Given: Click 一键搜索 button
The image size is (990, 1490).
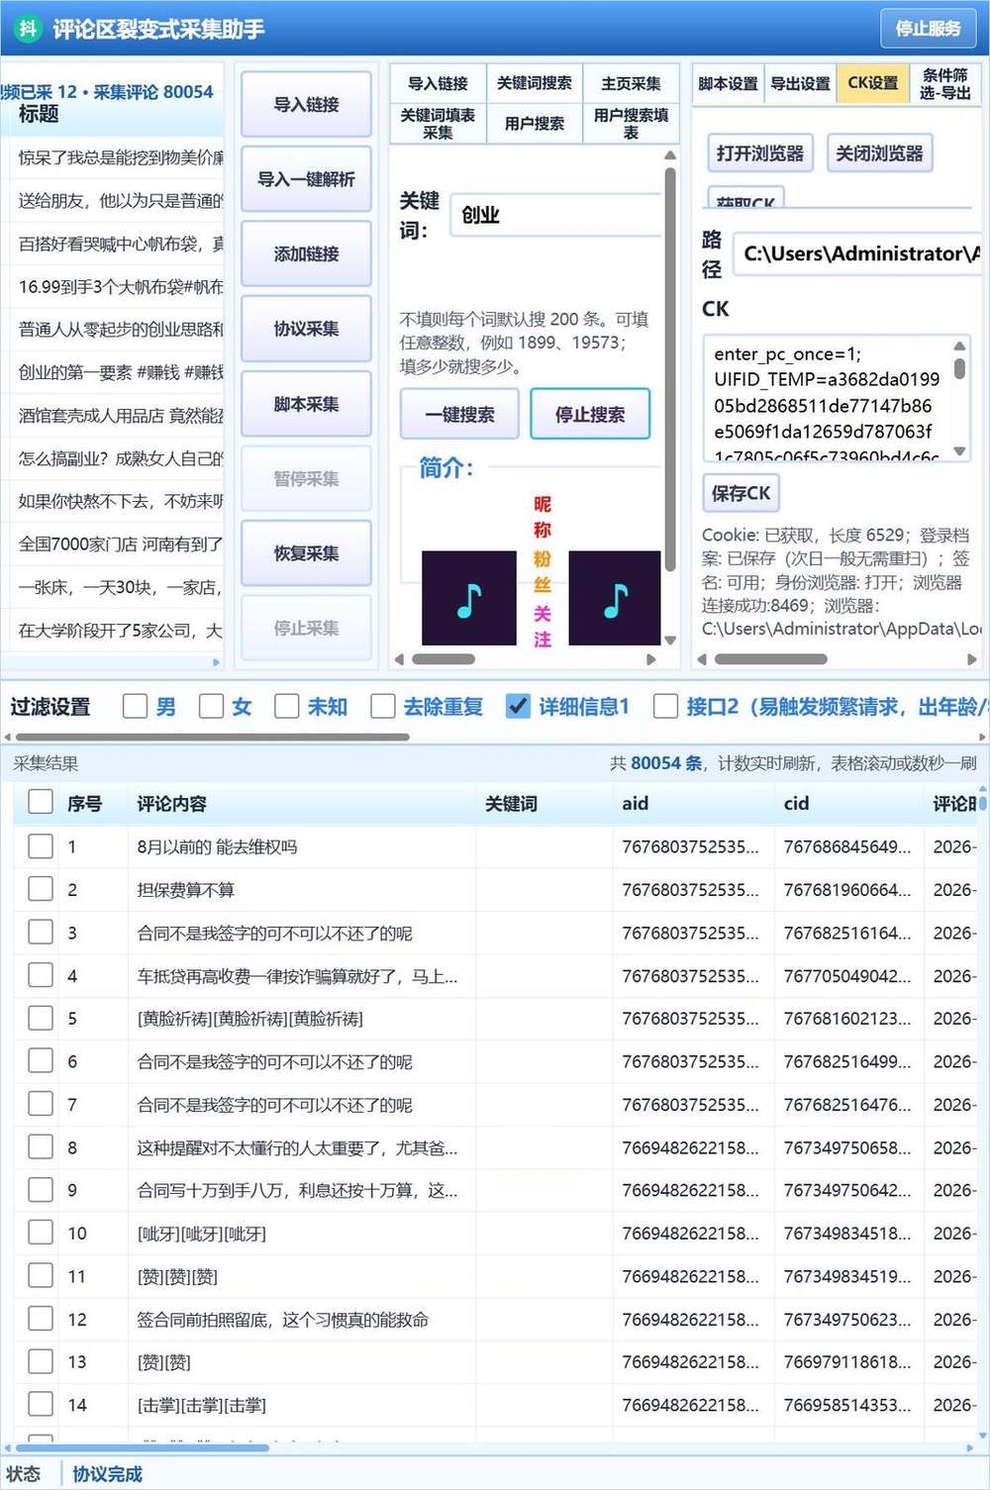Looking at the screenshot, I should (459, 414).
